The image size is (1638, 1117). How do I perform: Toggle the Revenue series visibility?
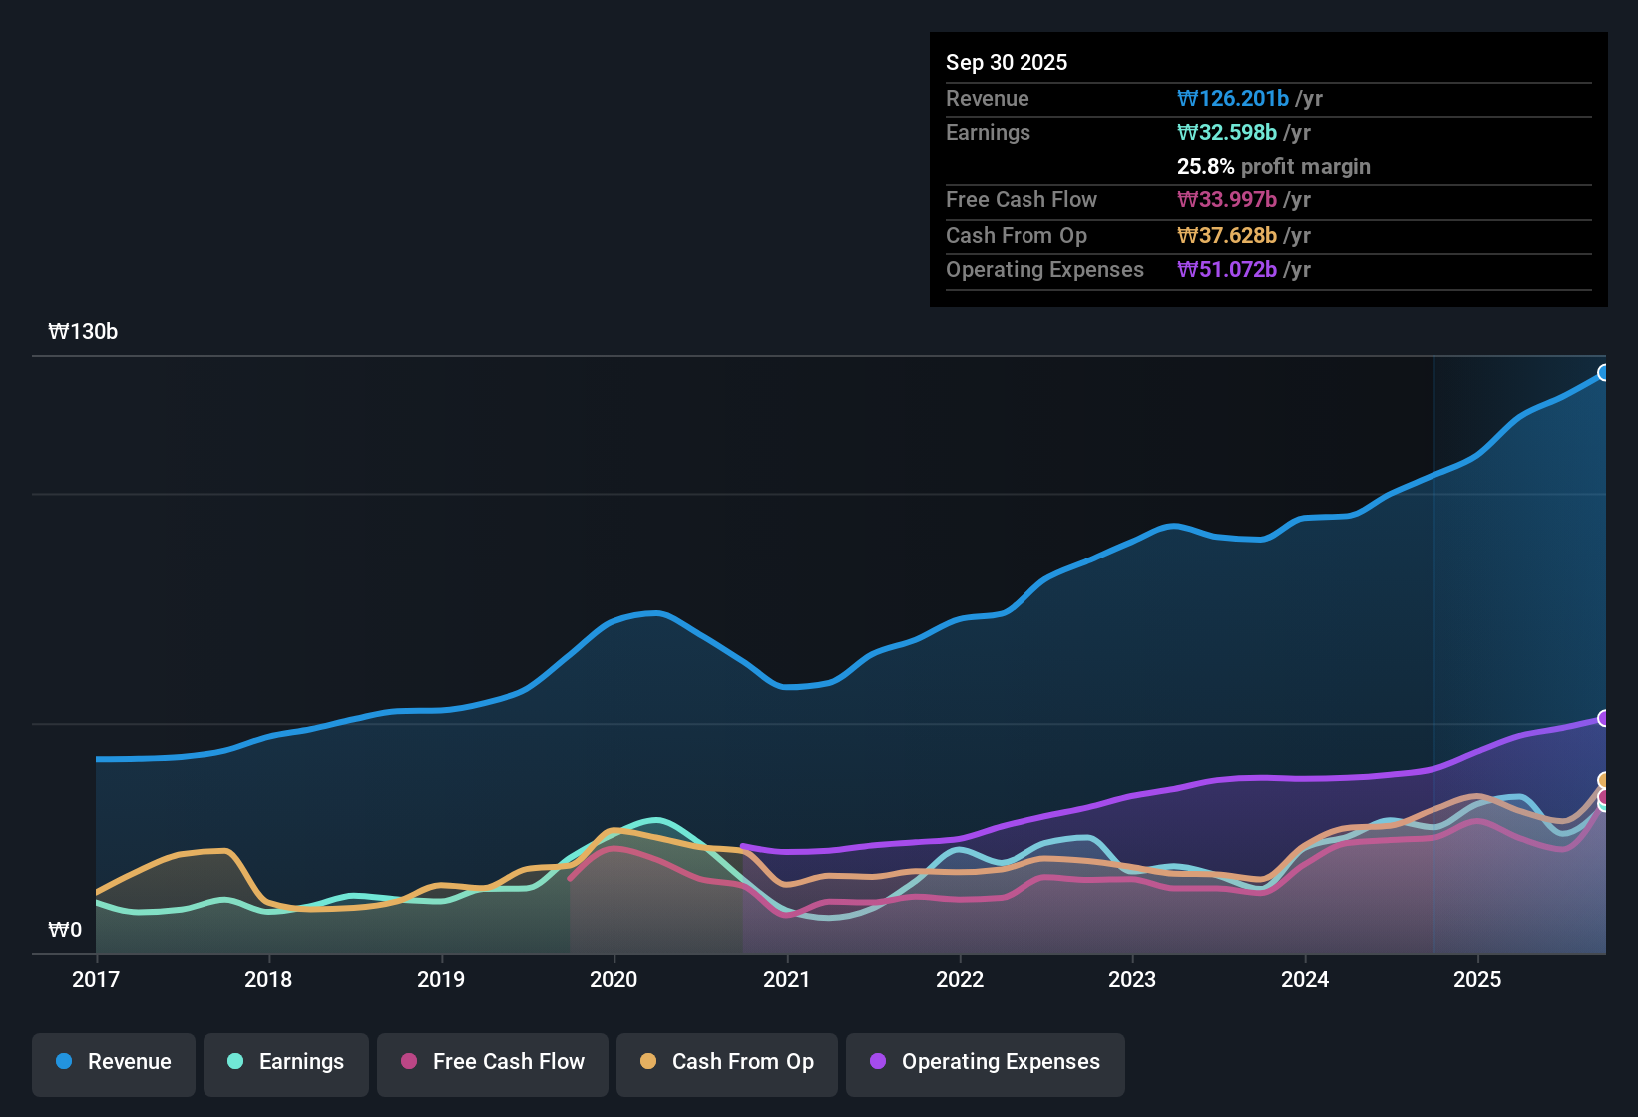113,1062
